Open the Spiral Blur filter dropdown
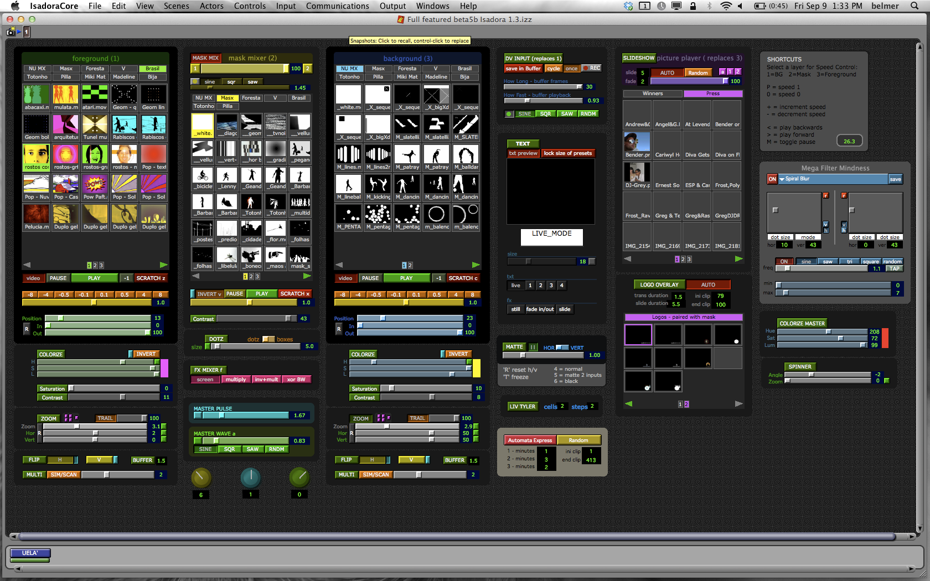Viewport: 930px width, 581px height. click(833, 179)
